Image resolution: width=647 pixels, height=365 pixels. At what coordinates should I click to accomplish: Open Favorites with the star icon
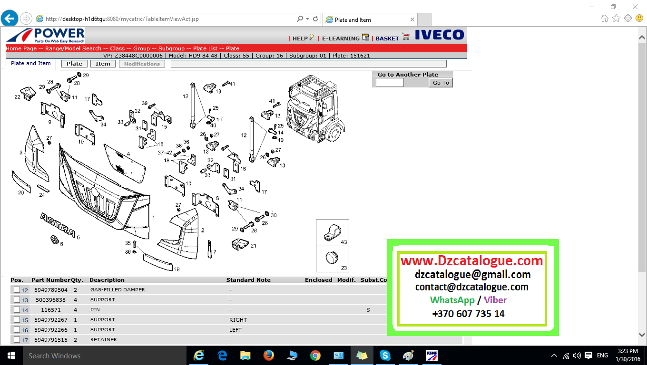[616, 19]
